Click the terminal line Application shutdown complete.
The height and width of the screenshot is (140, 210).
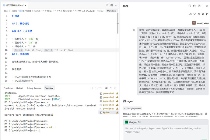pos(39,96)
